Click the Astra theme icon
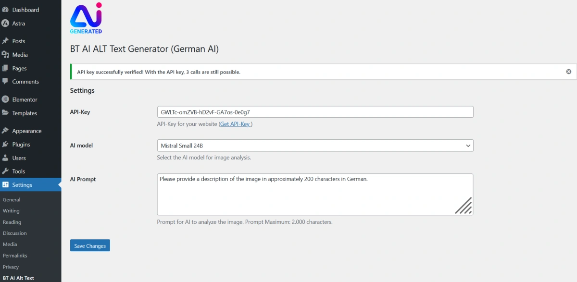Image resolution: width=577 pixels, height=282 pixels. pyautogui.click(x=6, y=23)
